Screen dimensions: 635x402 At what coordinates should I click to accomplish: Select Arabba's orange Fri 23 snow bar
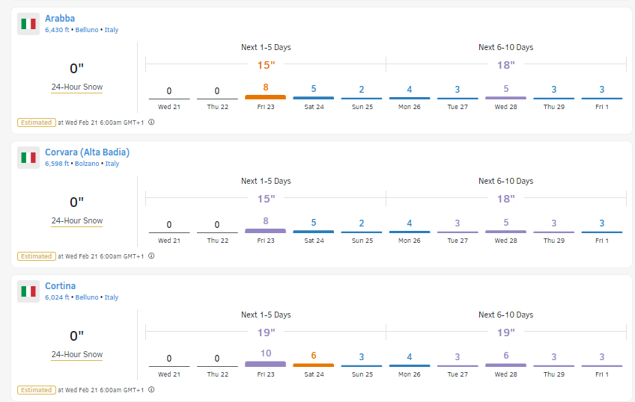(x=265, y=97)
